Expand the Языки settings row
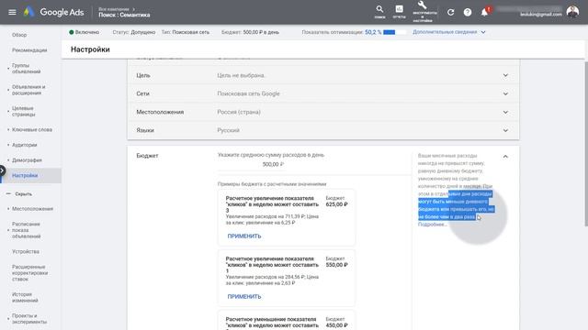Screen dimensions: 588x330 pyautogui.click(x=323, y=130)
